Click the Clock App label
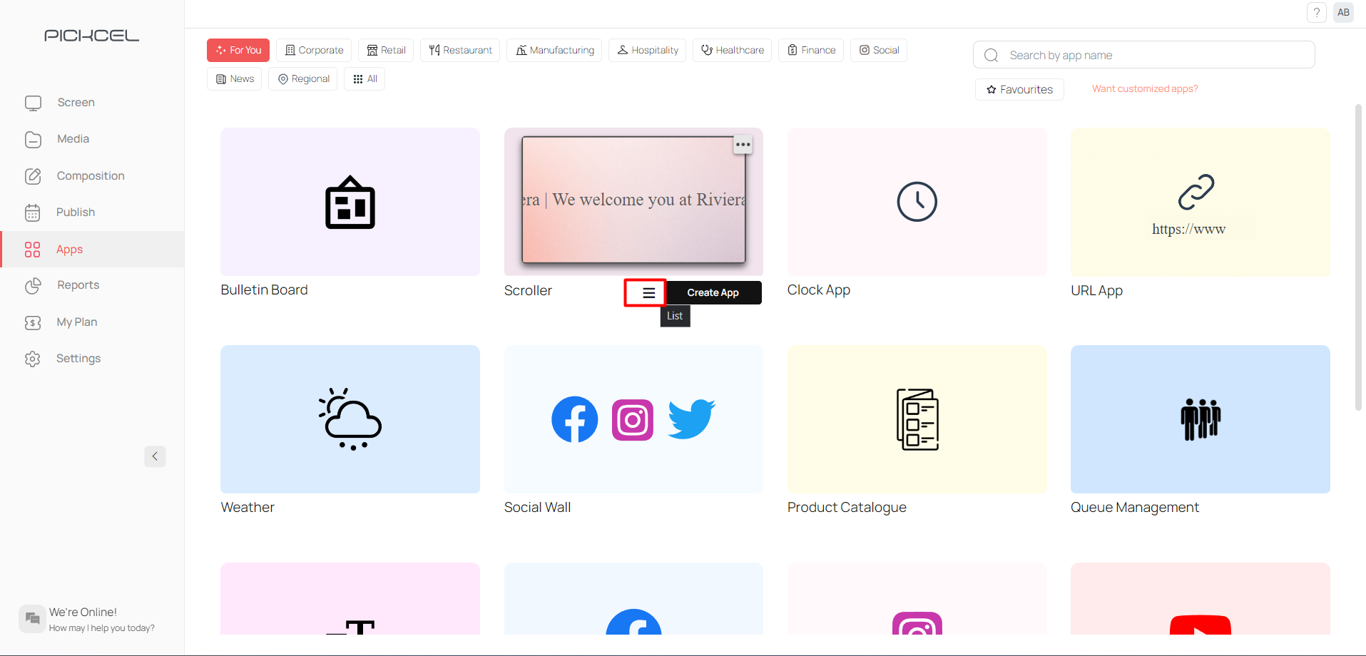The image size is (1366, 656). point(819,289)
